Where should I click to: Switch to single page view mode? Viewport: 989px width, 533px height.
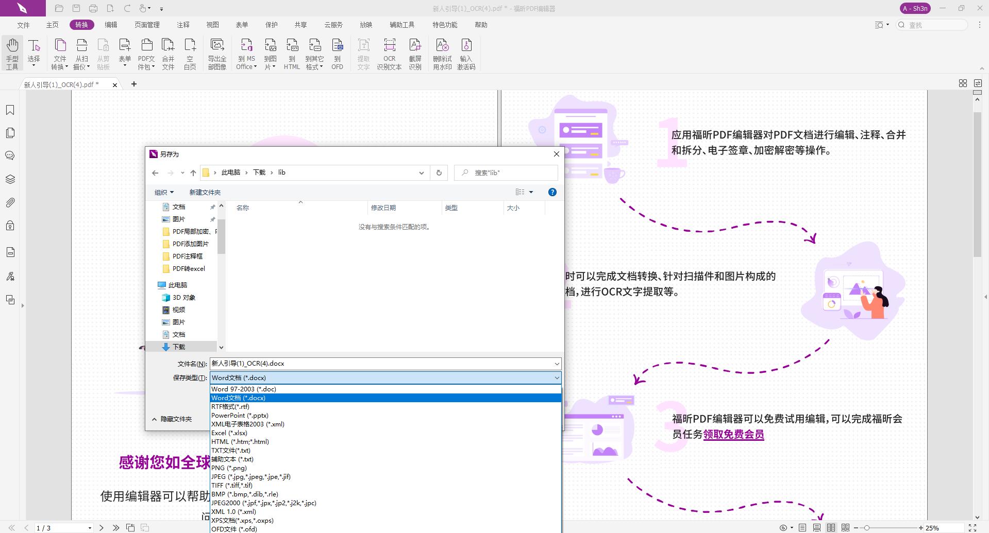click(802, 527)
